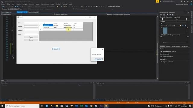Click Agregar al control de código fuente
Screen dimensions: 193x108
tap(181, 103)
